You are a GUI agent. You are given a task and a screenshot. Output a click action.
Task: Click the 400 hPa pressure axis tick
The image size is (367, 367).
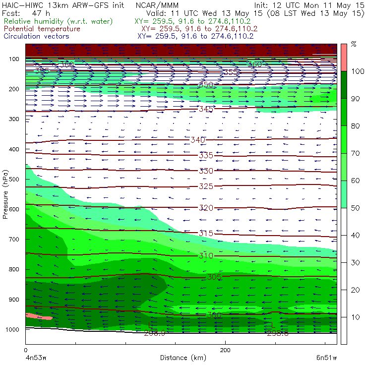click(14, 149)
